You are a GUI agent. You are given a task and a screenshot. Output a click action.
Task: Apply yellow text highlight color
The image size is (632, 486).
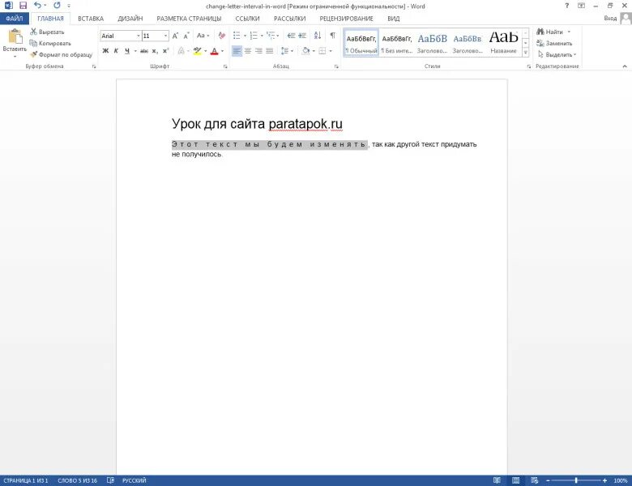pos(197,51)
